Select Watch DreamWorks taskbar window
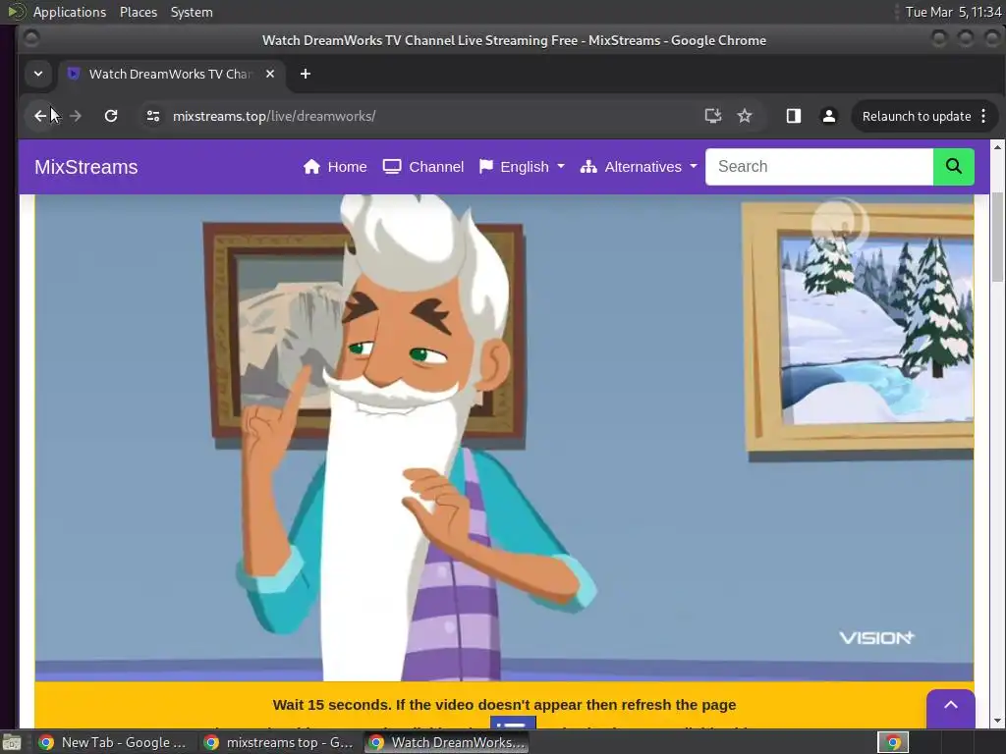1006x754 pixels. [448, 742]
